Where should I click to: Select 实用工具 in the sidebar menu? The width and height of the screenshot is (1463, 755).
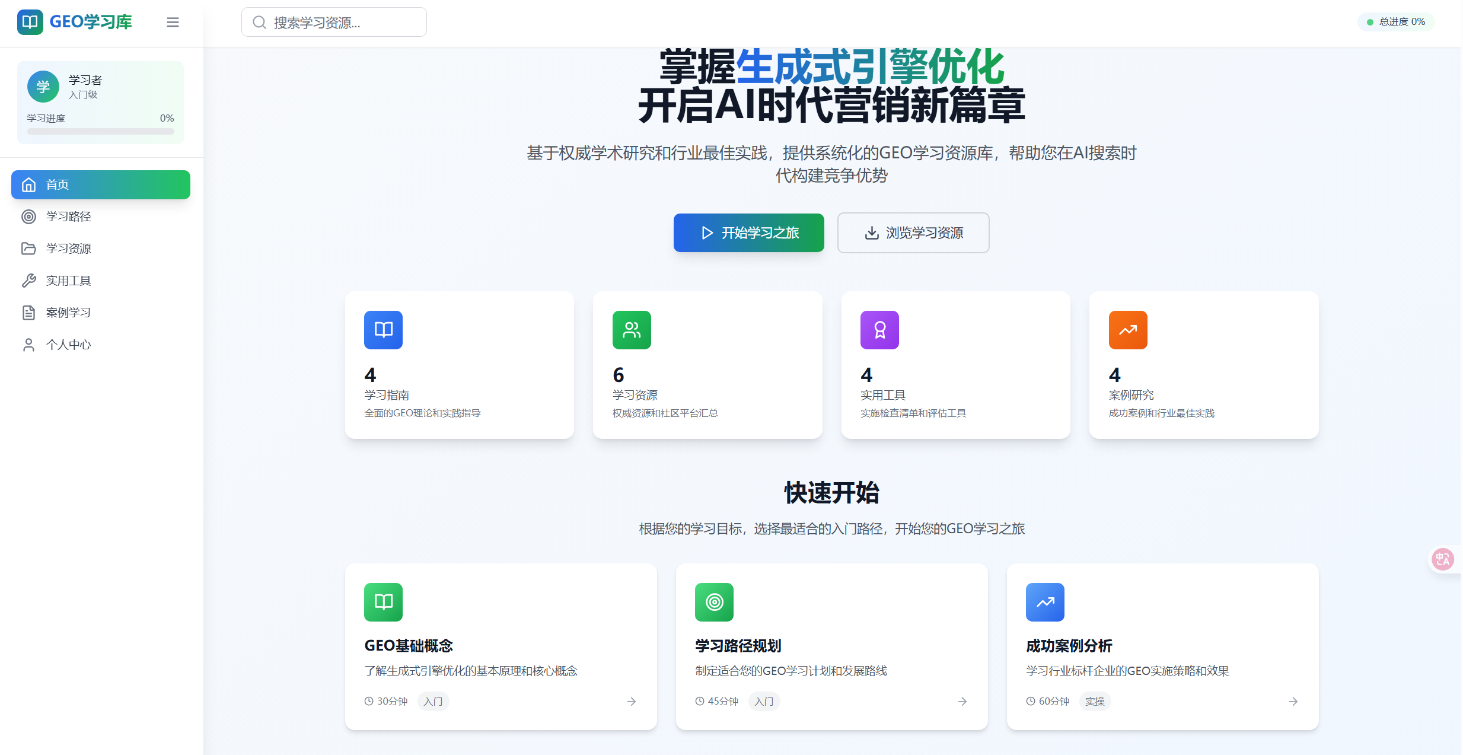[x=68, y=281]
